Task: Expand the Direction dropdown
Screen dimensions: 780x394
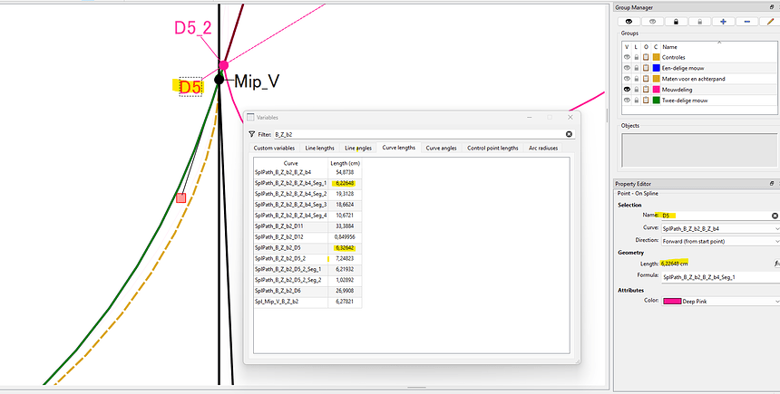Action: click(x=775, y=240)
